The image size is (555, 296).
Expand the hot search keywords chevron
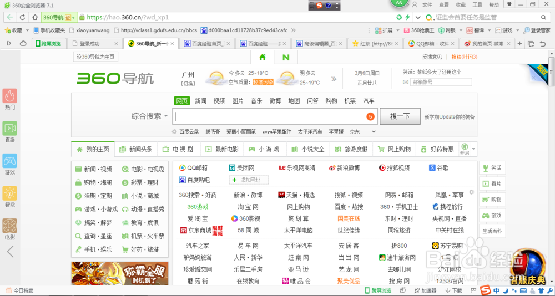tap(374, 131)
